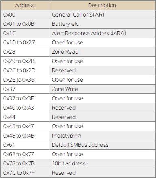This screenshot has width=156, height=178.
Task: Click the Description column header
Action: click(x=102, y=5)
